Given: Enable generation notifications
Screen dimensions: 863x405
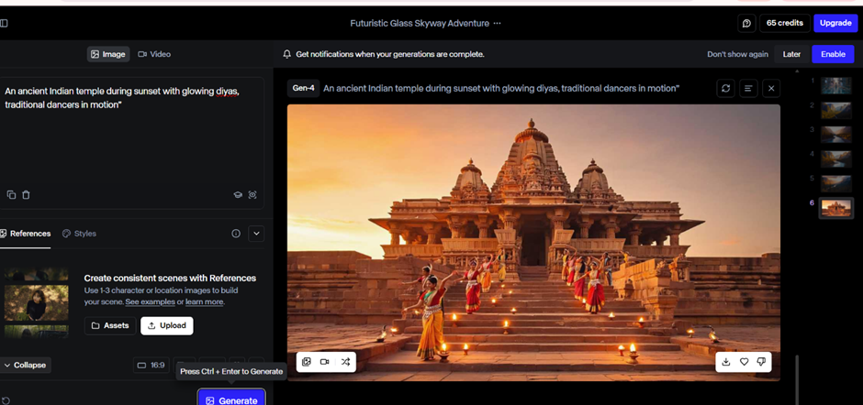Looking at the screenshot, I should pyautogui.click(x=833, y=54).
